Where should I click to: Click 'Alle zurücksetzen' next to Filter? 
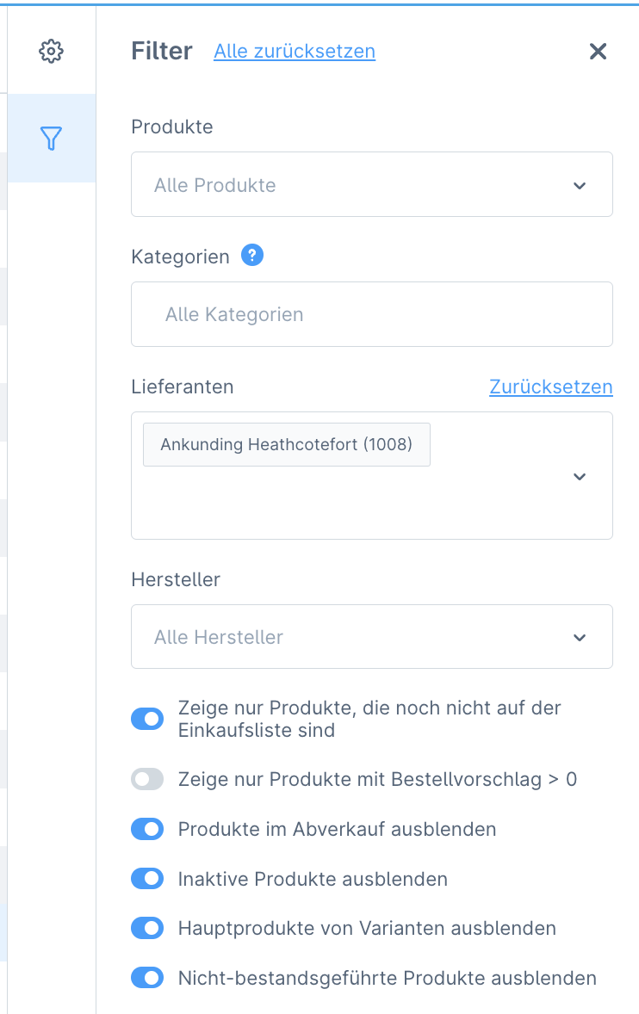tap(295, 52)
